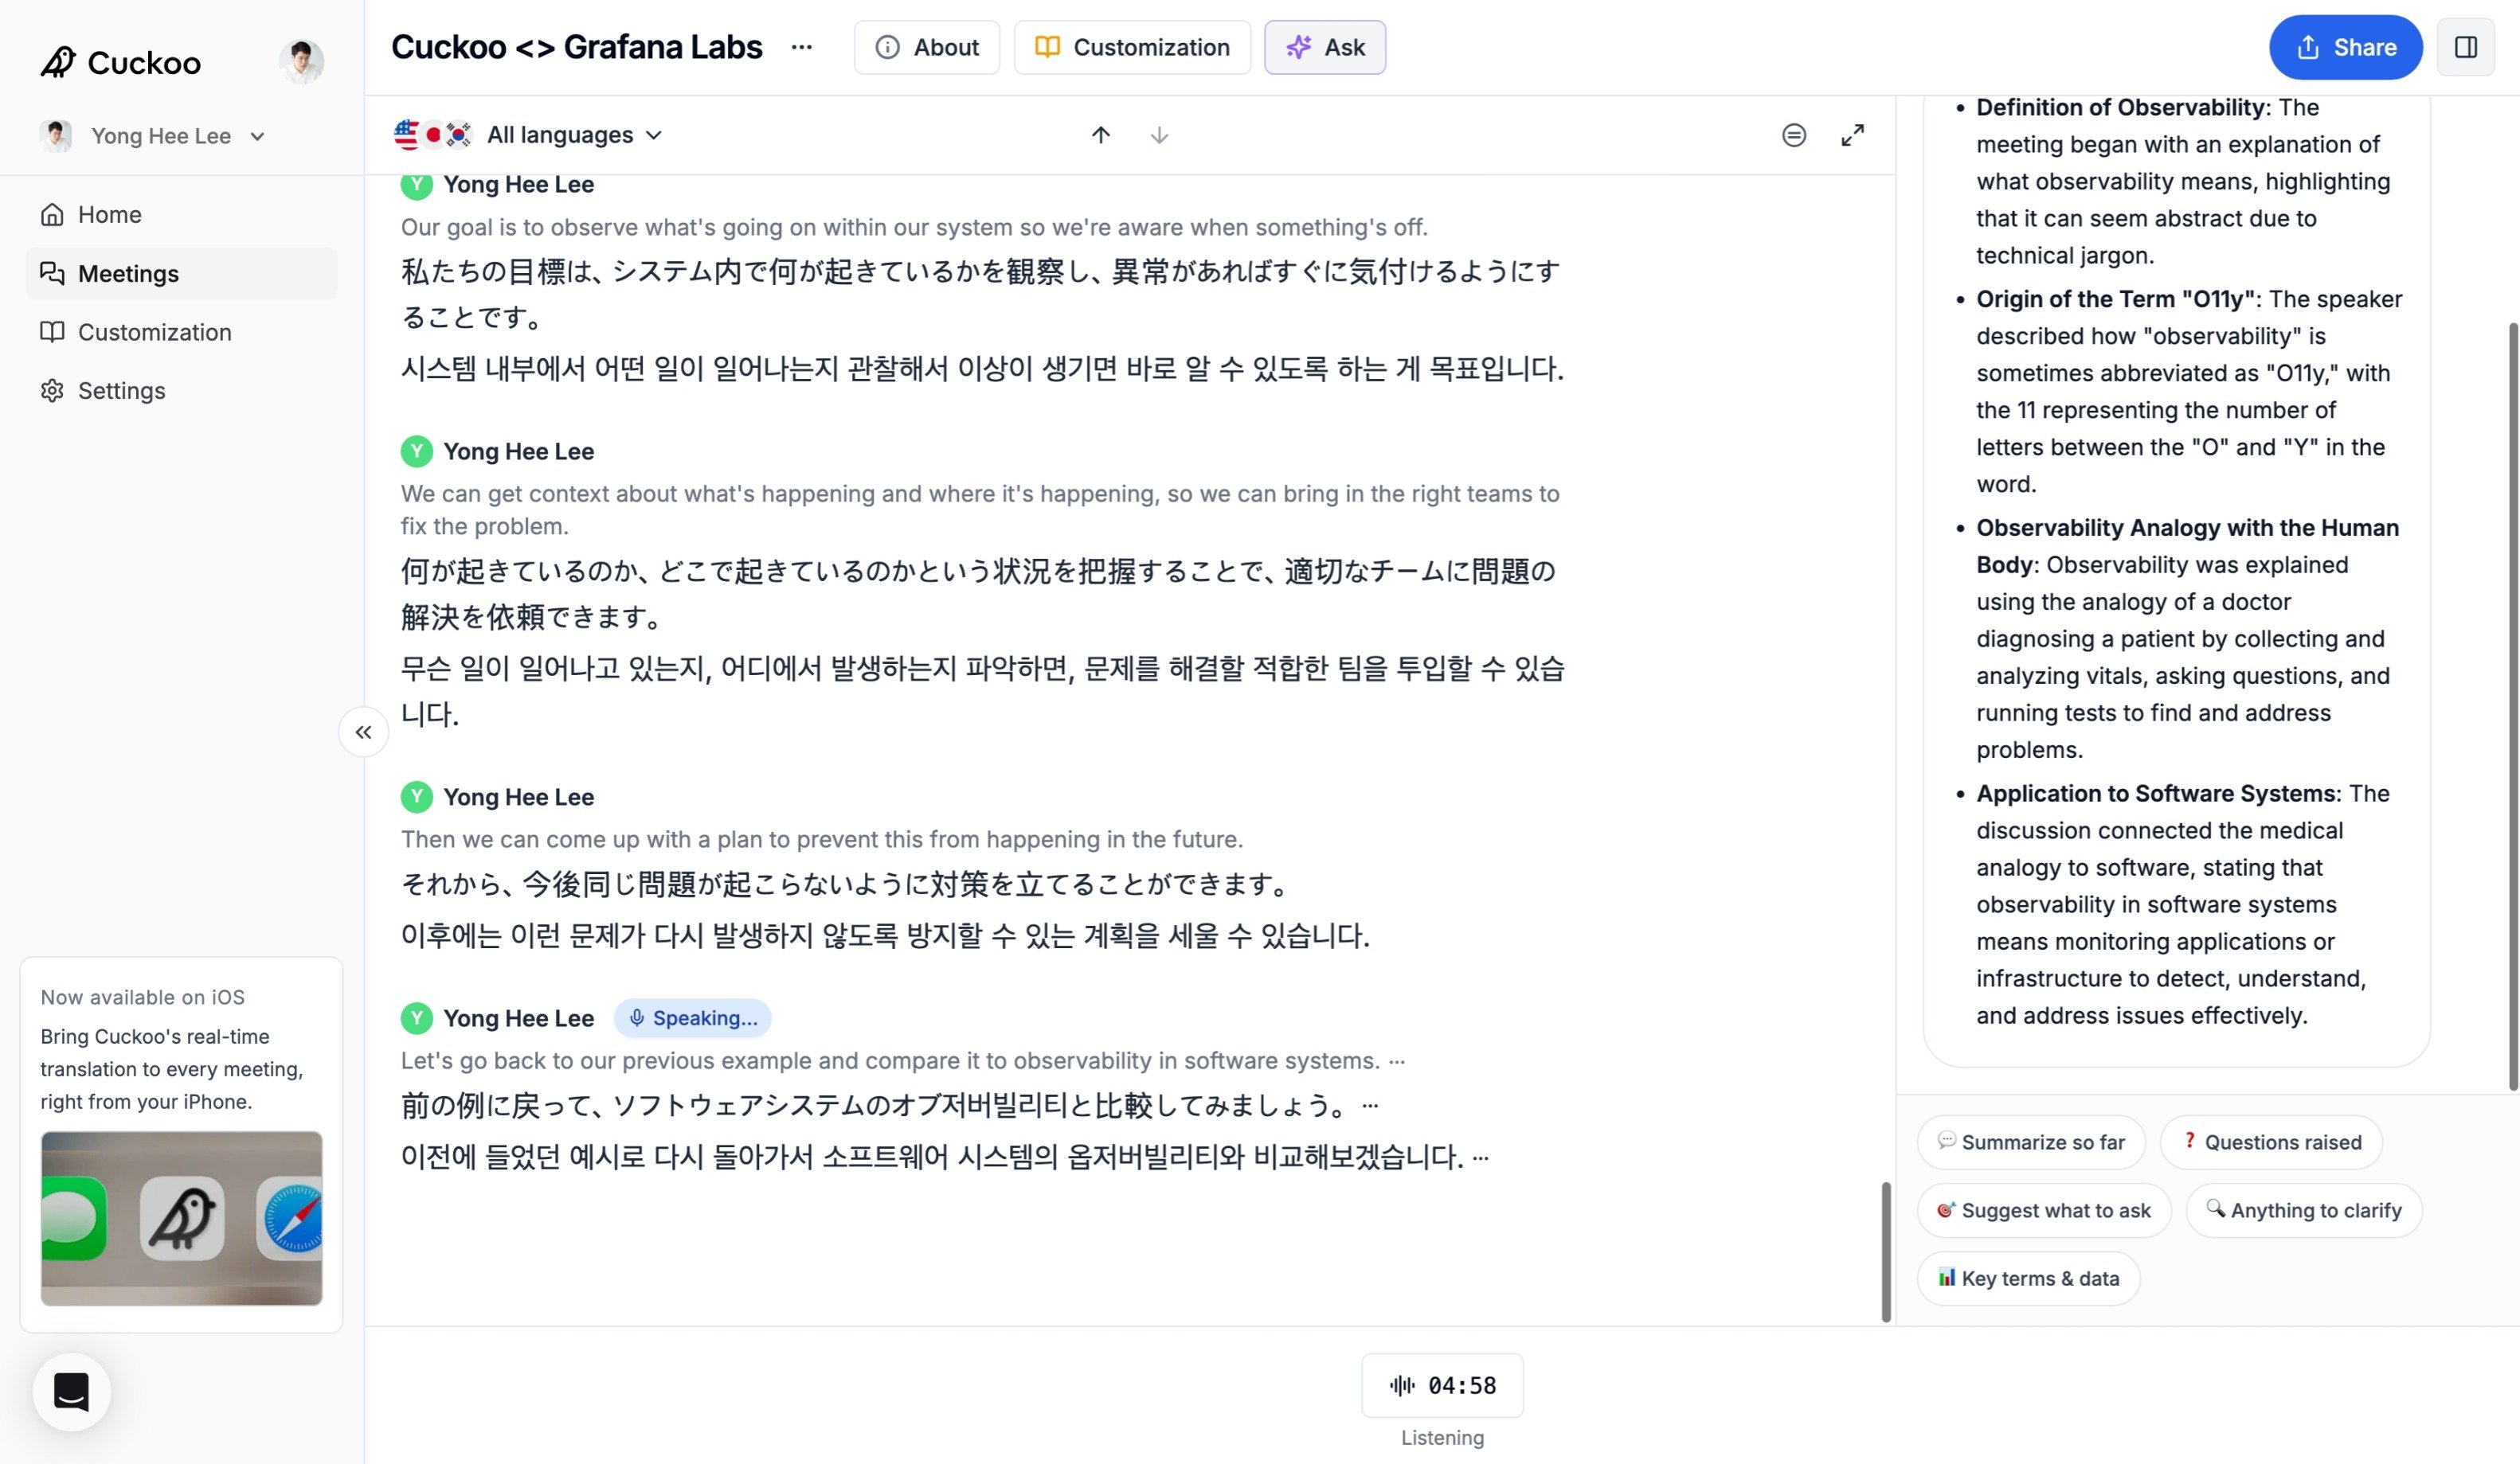Image resolution: width=2520 pixels, height=1464 pixels.
Task: Open the meeting title three-dots menu
Action: pyautogui.click(x=802, y=47)
